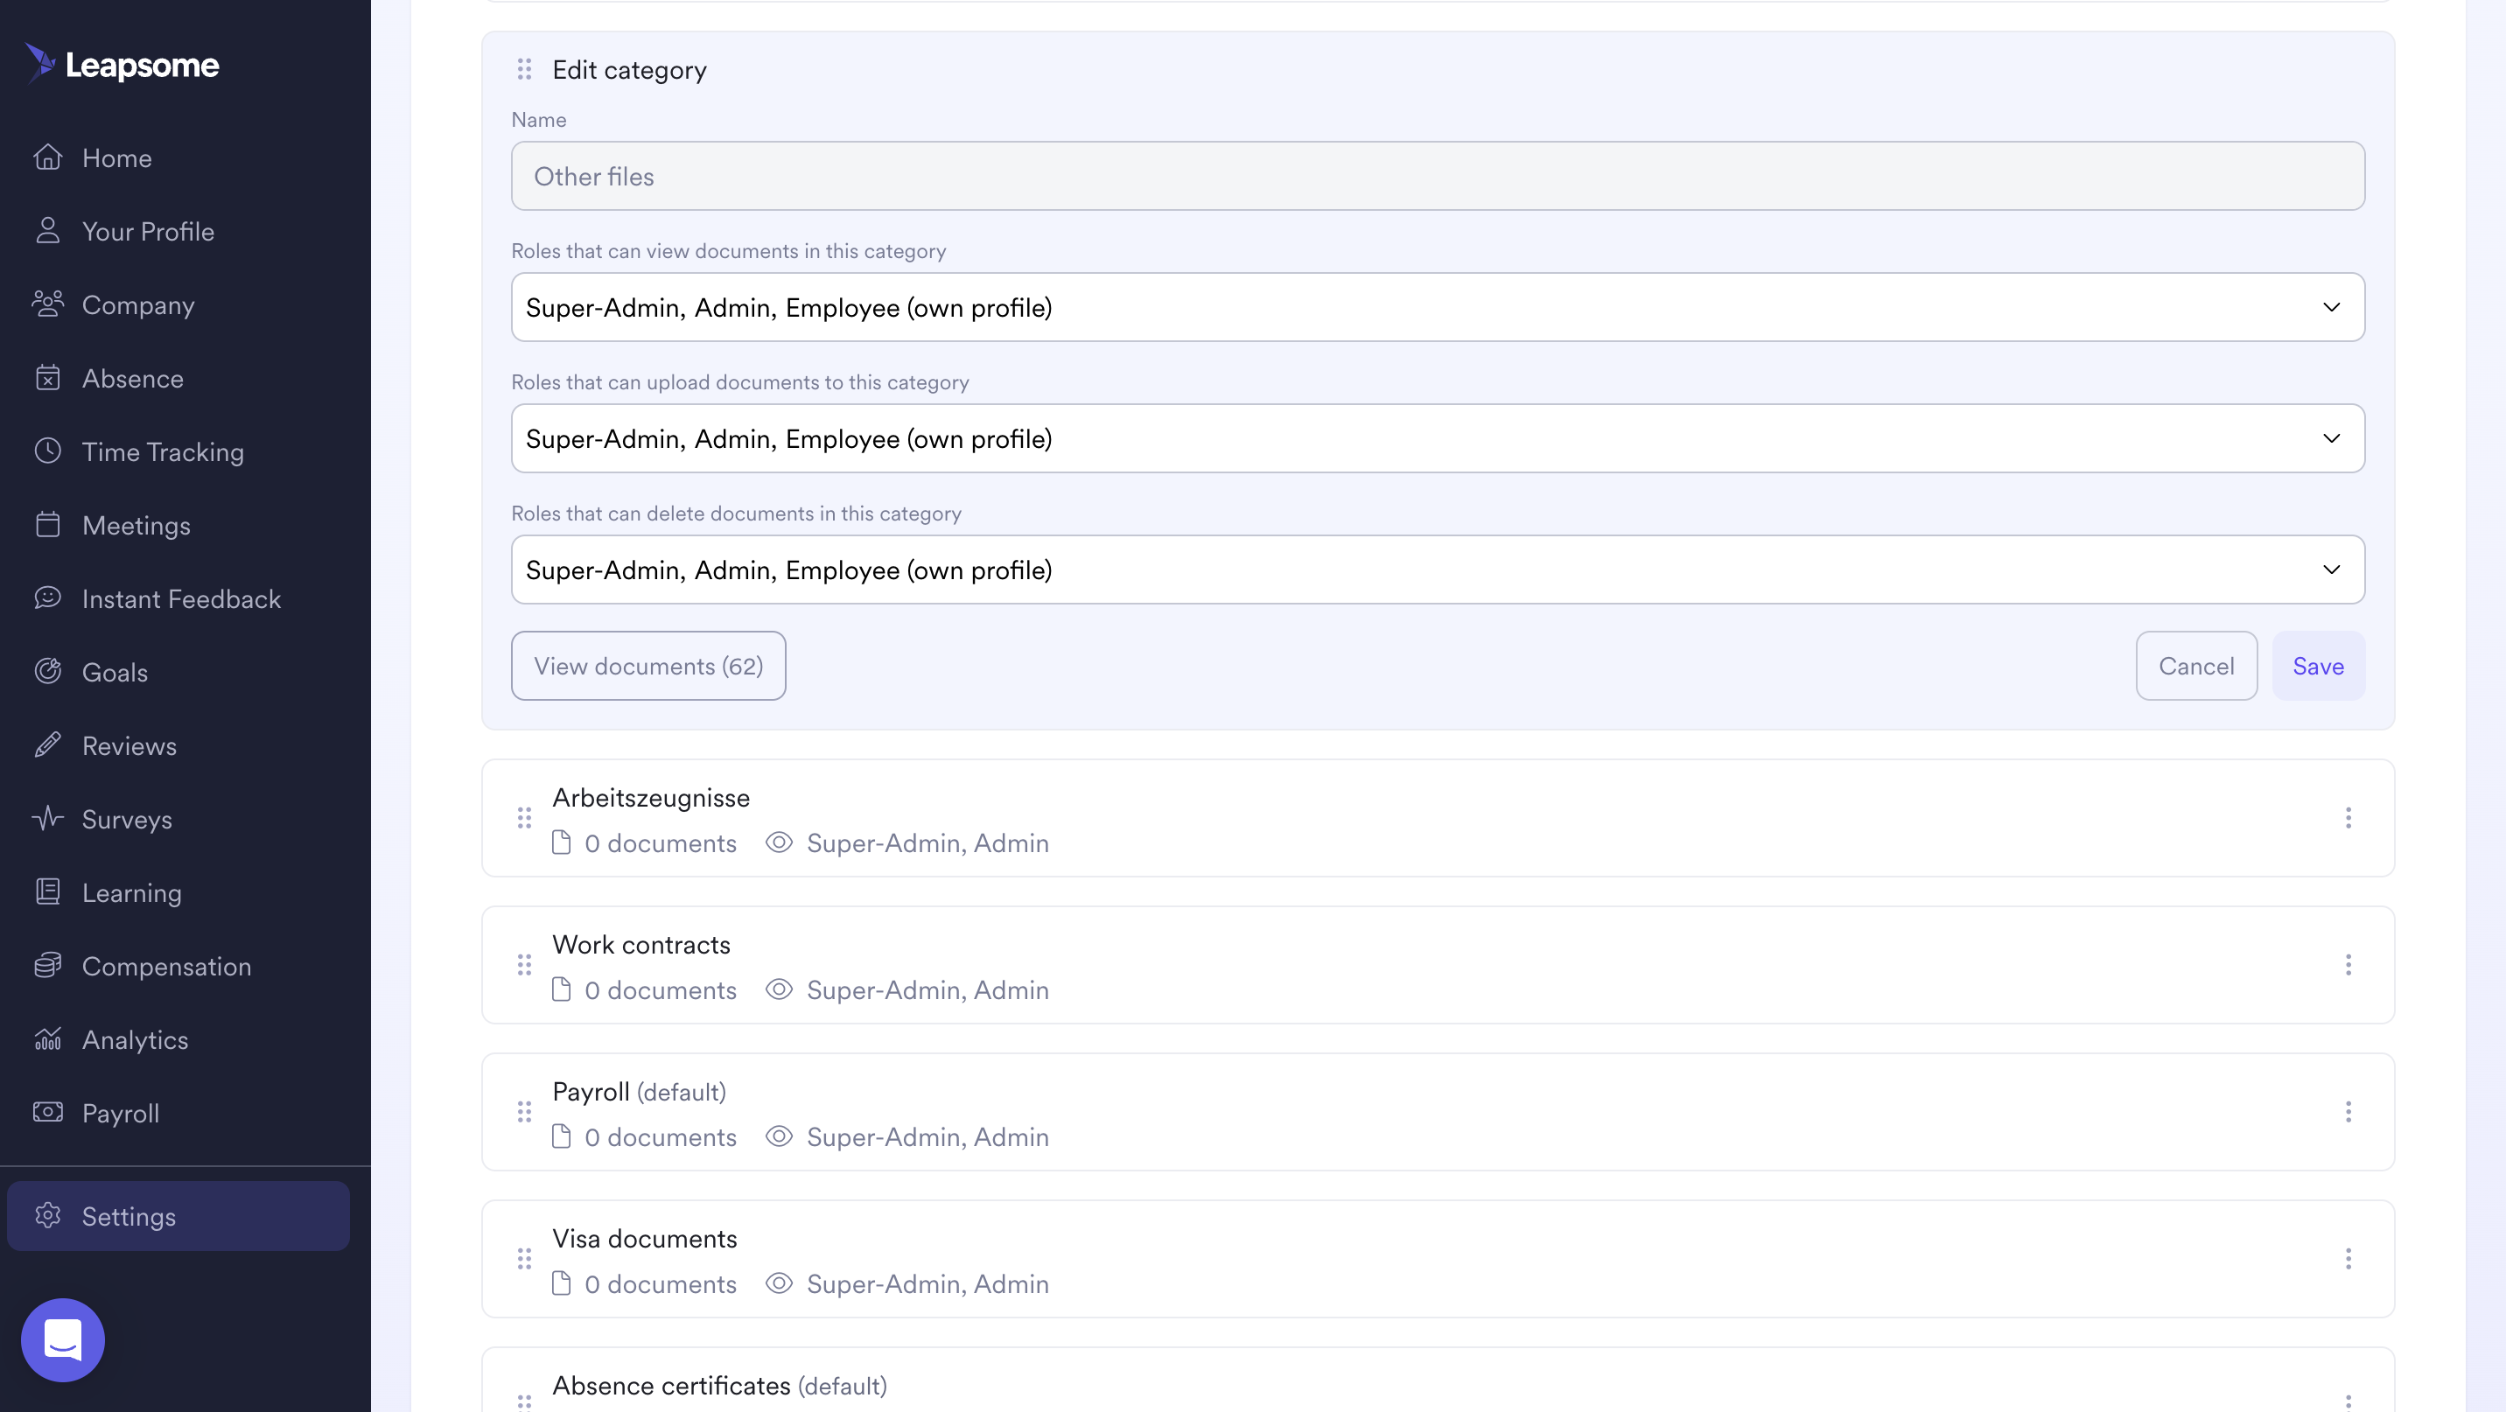
Task: Click the eye icon in Payroll category row
Action: click(780, 1136)
